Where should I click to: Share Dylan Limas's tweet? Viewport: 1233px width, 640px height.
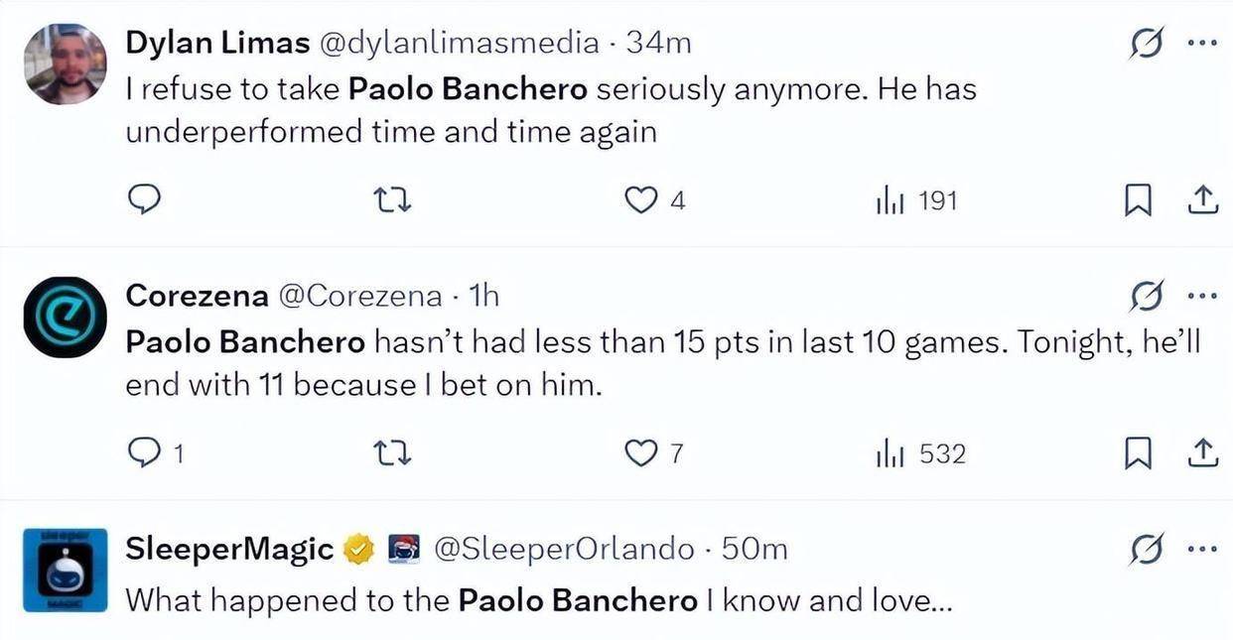1202,200
